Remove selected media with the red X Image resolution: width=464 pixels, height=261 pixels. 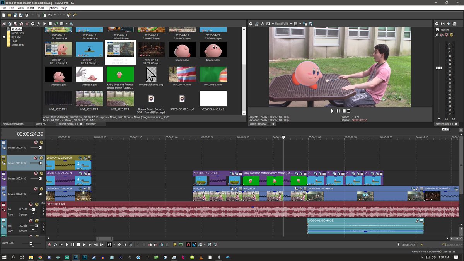tap(27, 24)
